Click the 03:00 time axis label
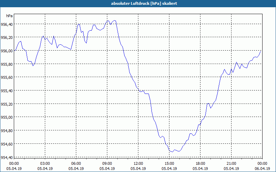The image size is (276, 172). (x=45, y=164)
